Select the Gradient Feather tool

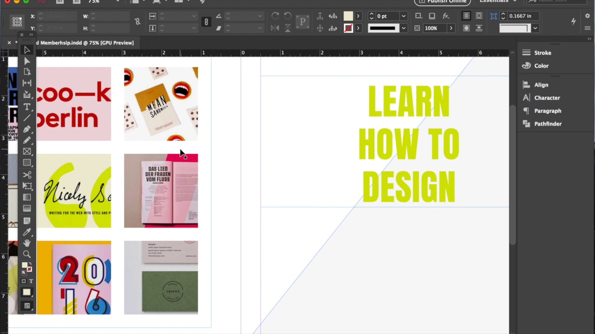click(x=27, y=208)
